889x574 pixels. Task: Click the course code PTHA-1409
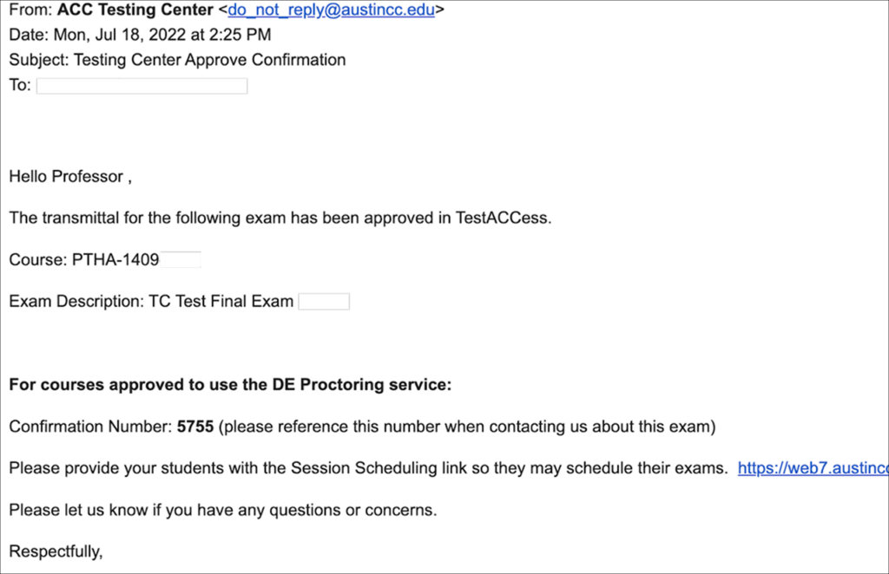(115, 259)
